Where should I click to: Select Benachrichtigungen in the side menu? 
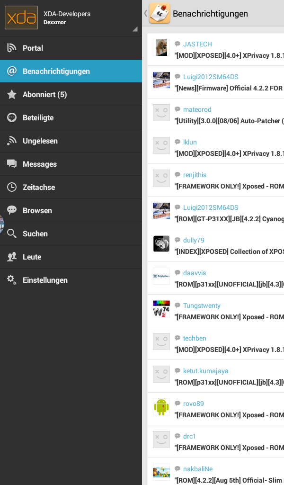click(x=71, y=71)
